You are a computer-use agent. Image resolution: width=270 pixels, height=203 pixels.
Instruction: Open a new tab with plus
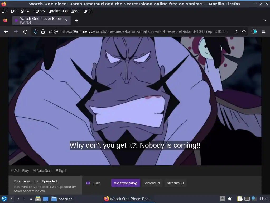(x=76, y=21)
